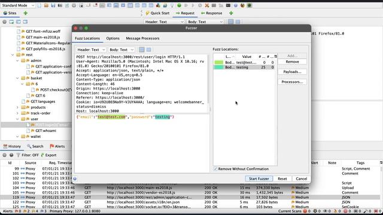Open Body: Text dropdown in Request panel
This screenshot has height=215, width=383.
[205, 21]
